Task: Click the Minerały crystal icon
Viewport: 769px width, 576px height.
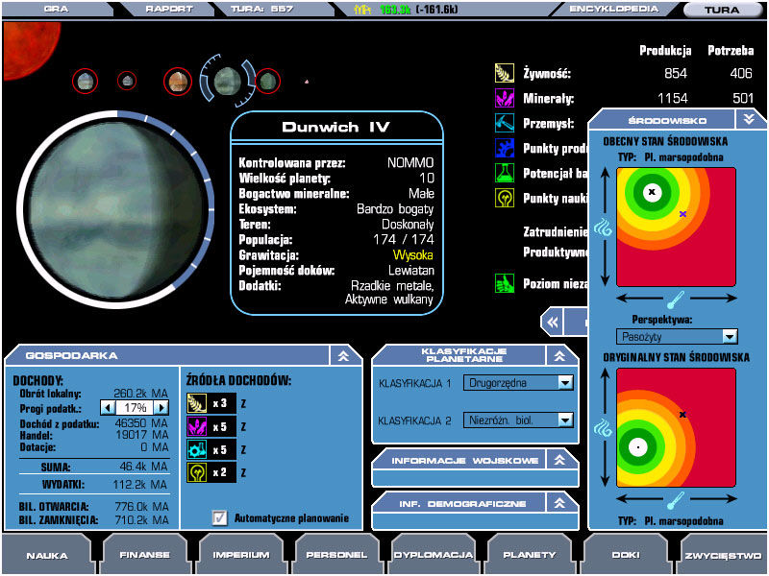Action: click(x=504, y=98)
